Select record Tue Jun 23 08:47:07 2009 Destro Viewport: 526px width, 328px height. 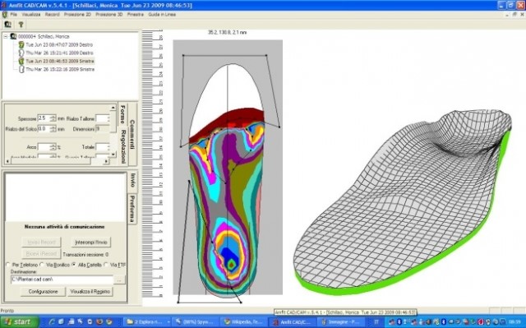[59, 44]
